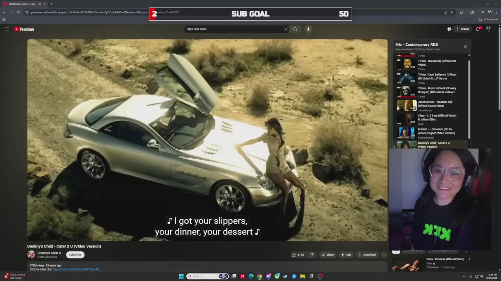
Task: Open Steam from taskbar
Action: [285, 276]
